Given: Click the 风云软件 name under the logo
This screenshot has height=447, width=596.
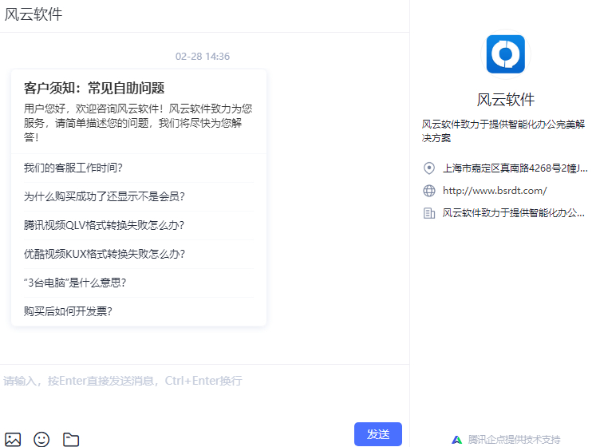Looking at the screenshot, I should point(506,100).
